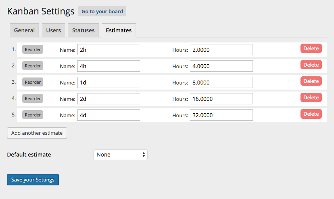Click Save your Settings button
Image resolution: width=334 pixels, height=199 pixels.
pyautogui.click(x=33, y=180)
